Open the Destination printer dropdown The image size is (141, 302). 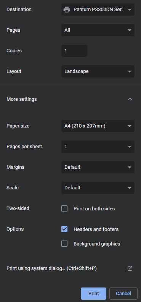[98, 10]
